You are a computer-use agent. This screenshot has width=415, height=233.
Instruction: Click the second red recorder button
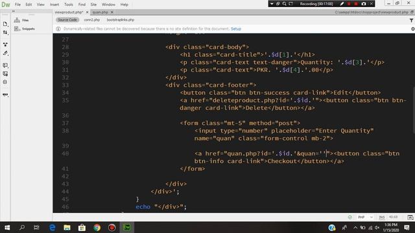pyautogui.click(x=356, y=4)
